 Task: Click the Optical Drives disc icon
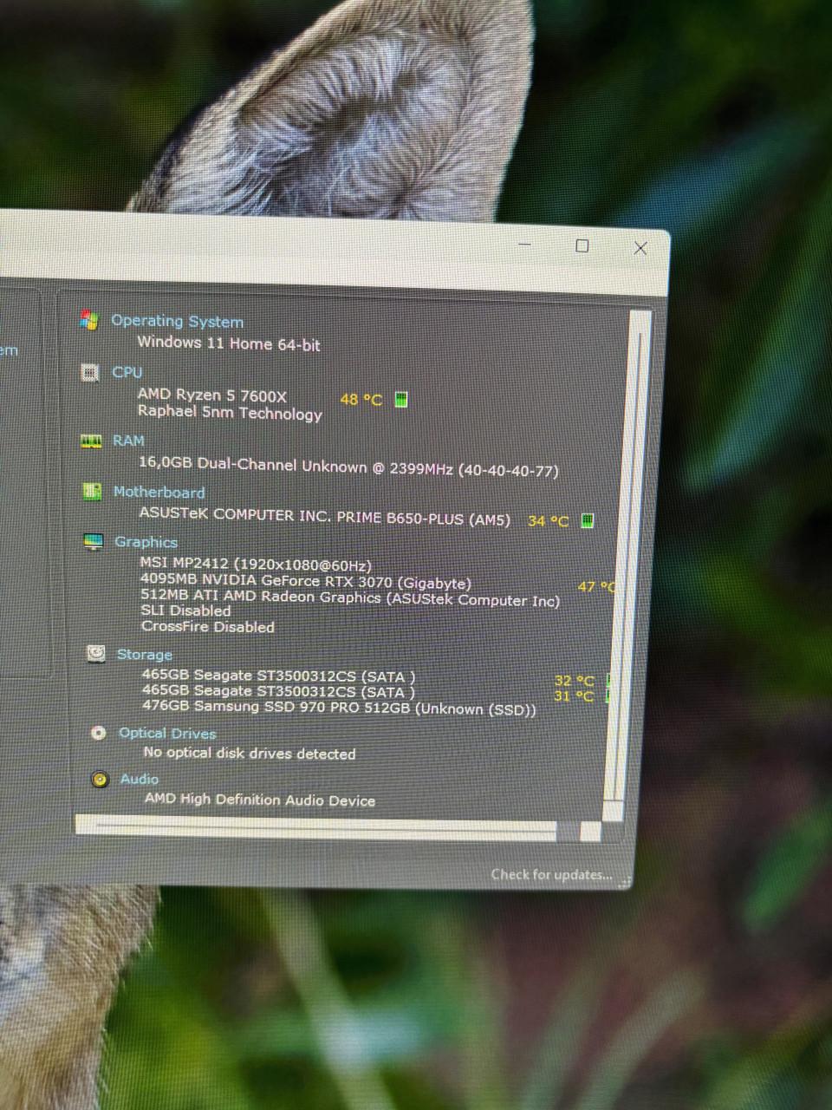(x=99, y=733)
